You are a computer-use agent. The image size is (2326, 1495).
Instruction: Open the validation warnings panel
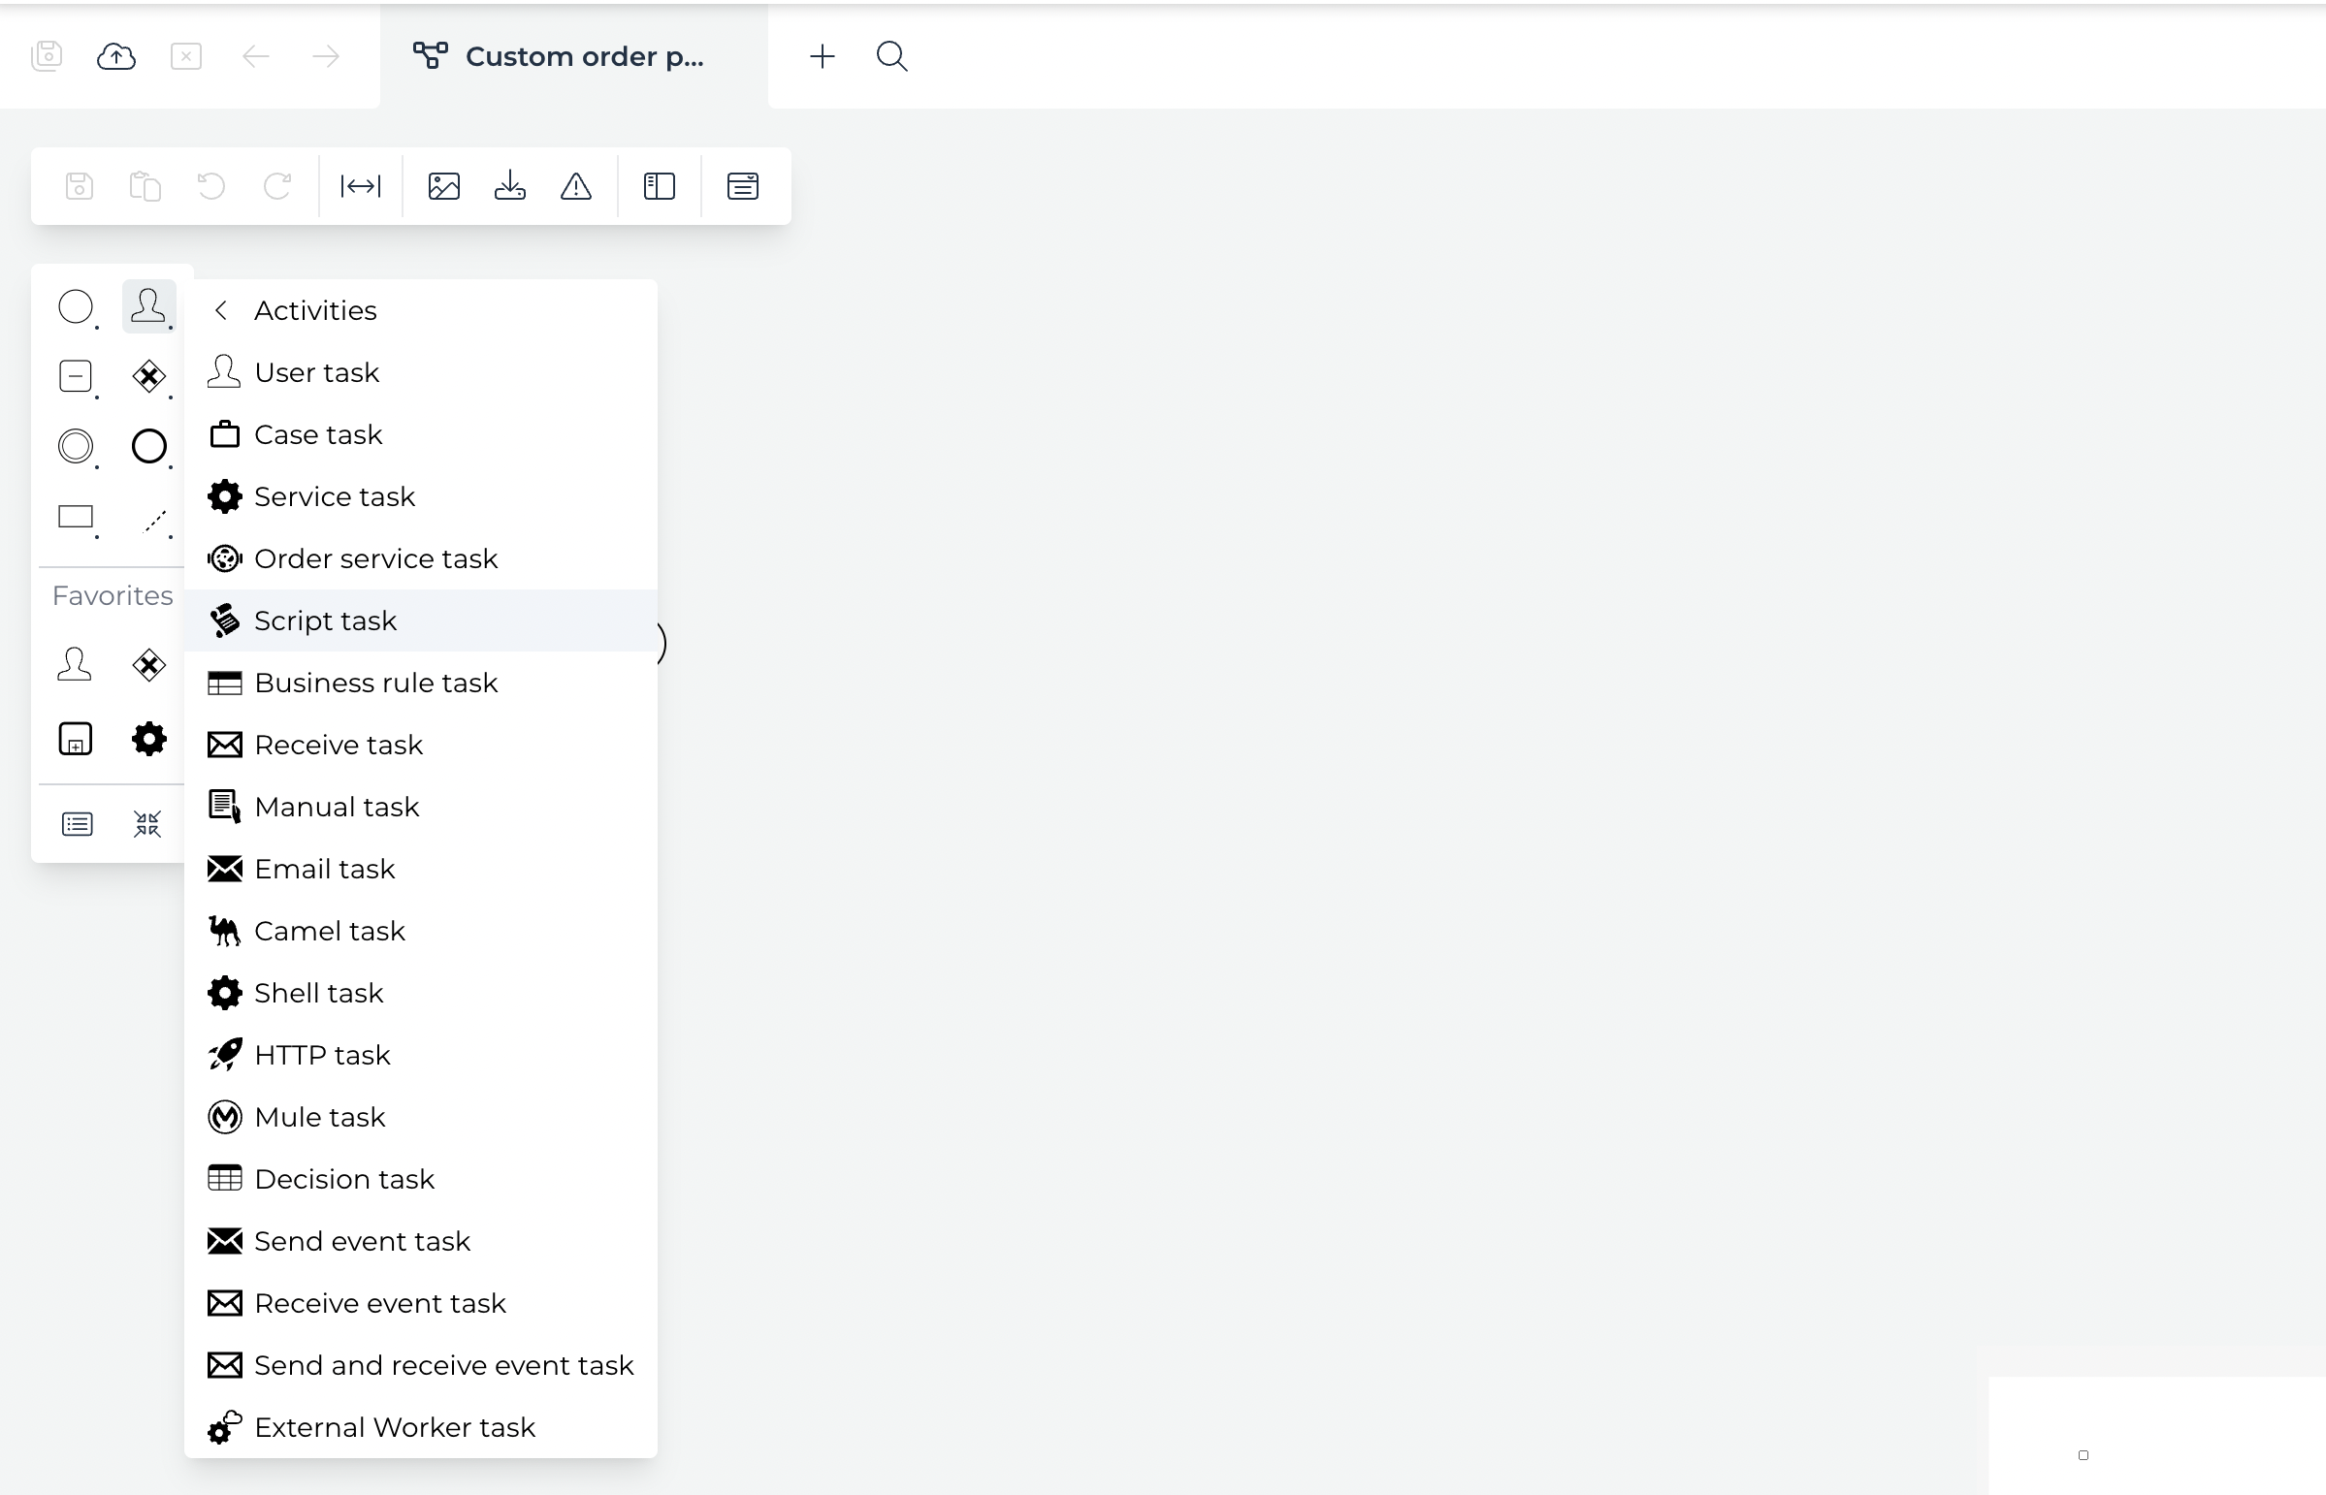point(576,185)
